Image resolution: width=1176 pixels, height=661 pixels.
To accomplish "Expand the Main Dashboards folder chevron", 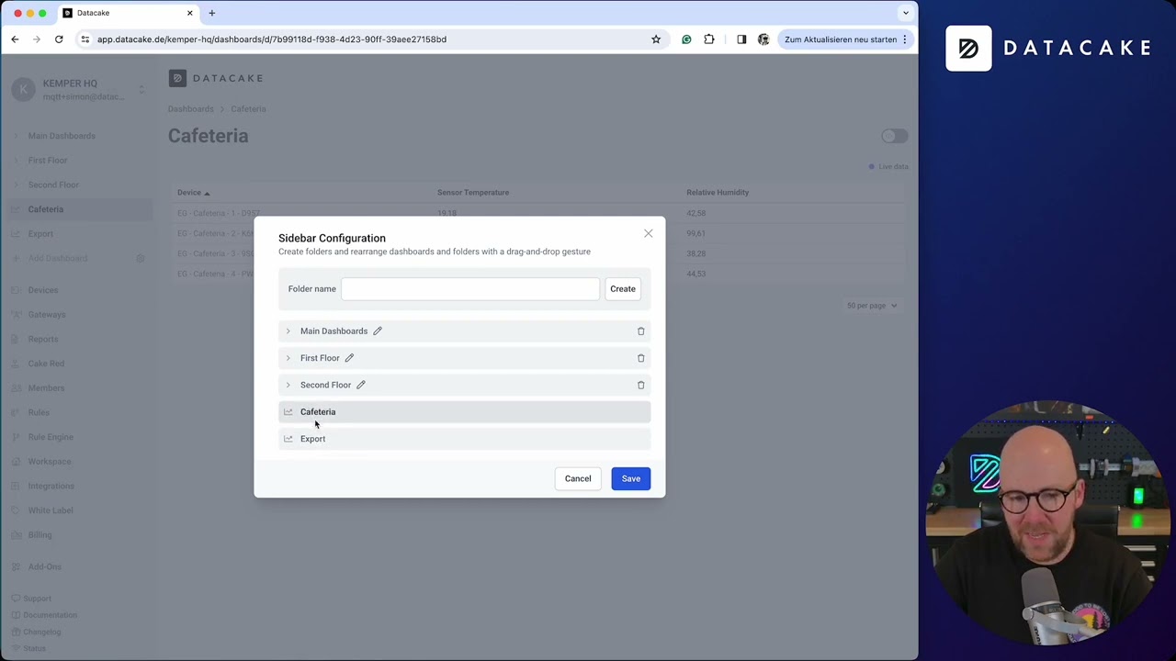I will coord(288,331).
